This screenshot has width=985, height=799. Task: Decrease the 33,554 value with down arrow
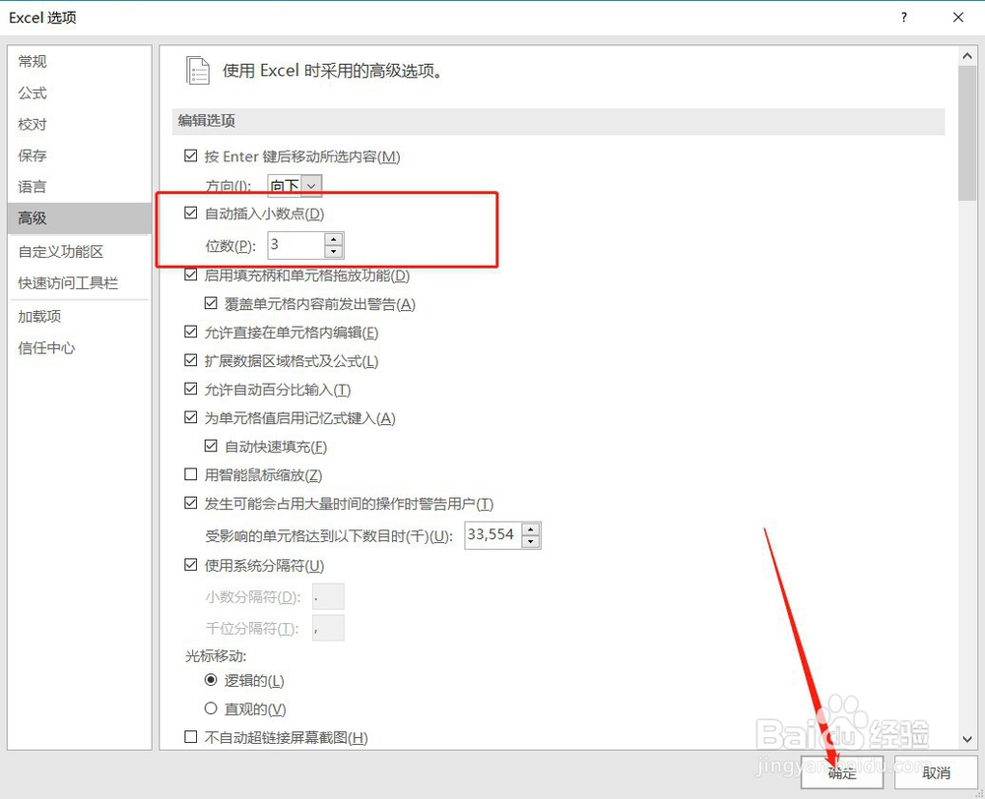(531, 541)
